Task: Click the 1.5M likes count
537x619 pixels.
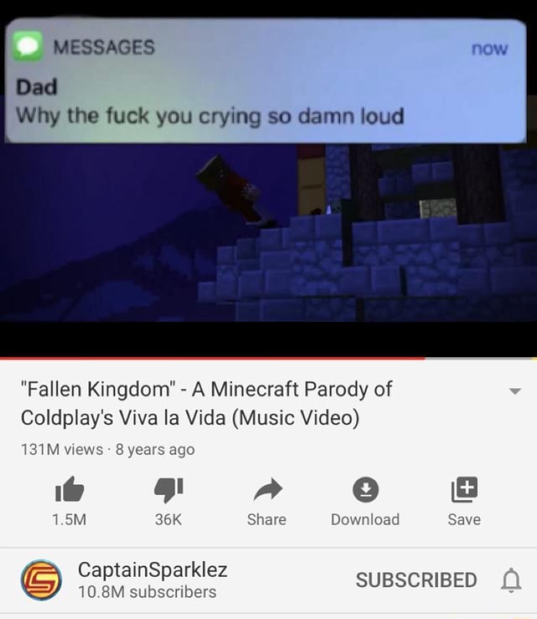Action: point(69,519)
